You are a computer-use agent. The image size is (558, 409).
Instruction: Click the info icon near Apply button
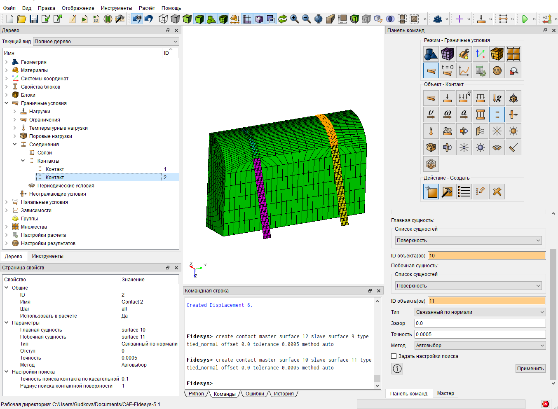point(397,369)
